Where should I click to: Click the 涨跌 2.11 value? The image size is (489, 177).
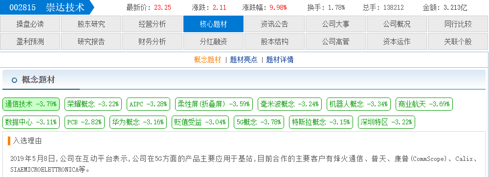[220, 8]
